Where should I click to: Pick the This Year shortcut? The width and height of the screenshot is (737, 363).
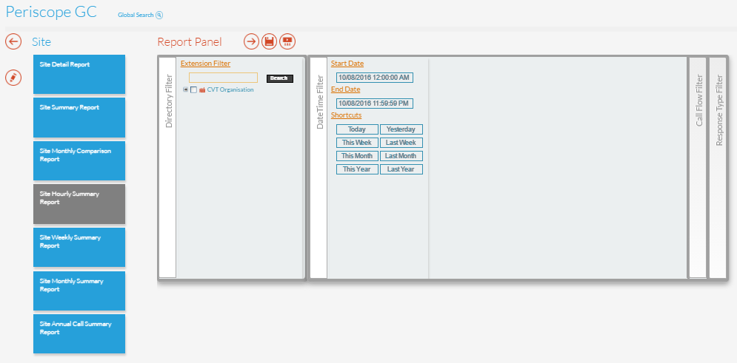pos(357,169)
